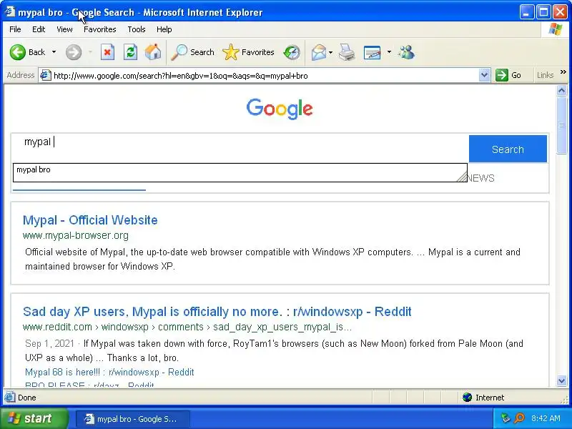Screen dimensions: 572x429
Task: Open the Search pane magnifier icon
Action: (179, 52)
